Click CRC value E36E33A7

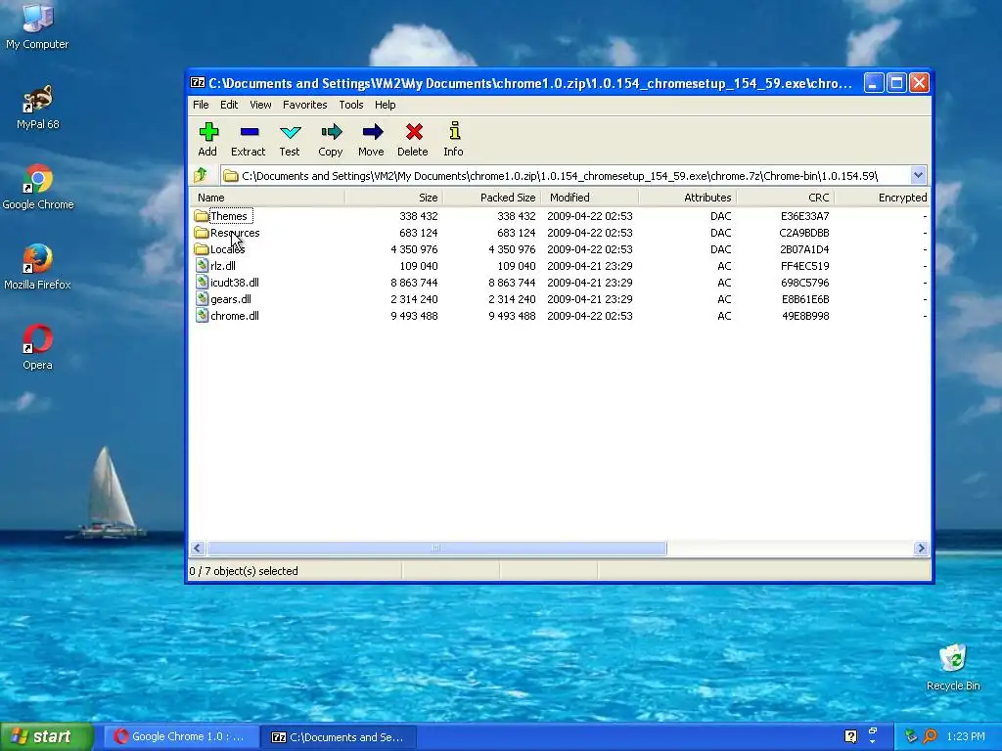[x=804, y=216]
